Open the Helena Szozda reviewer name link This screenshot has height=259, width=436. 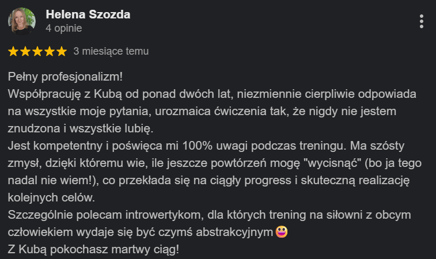[88, 14]
